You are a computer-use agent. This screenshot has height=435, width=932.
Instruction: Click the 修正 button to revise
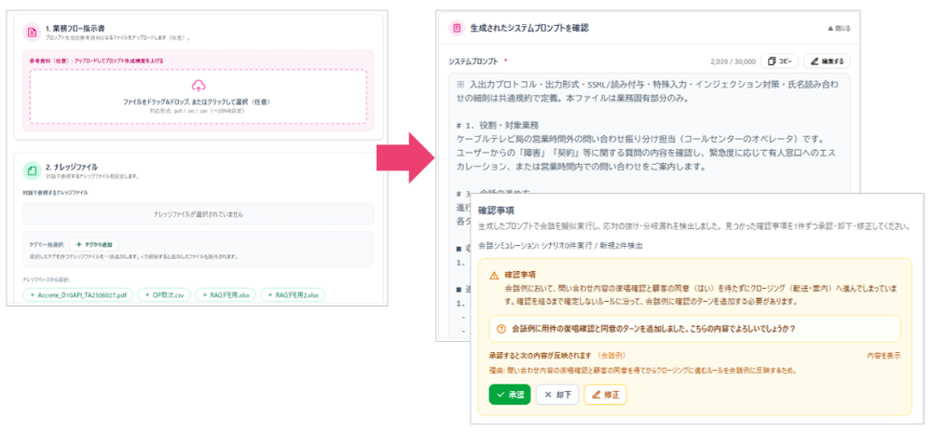(605, 395)
